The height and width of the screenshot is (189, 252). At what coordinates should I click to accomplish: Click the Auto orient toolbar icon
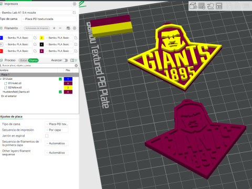click(211, 6)
